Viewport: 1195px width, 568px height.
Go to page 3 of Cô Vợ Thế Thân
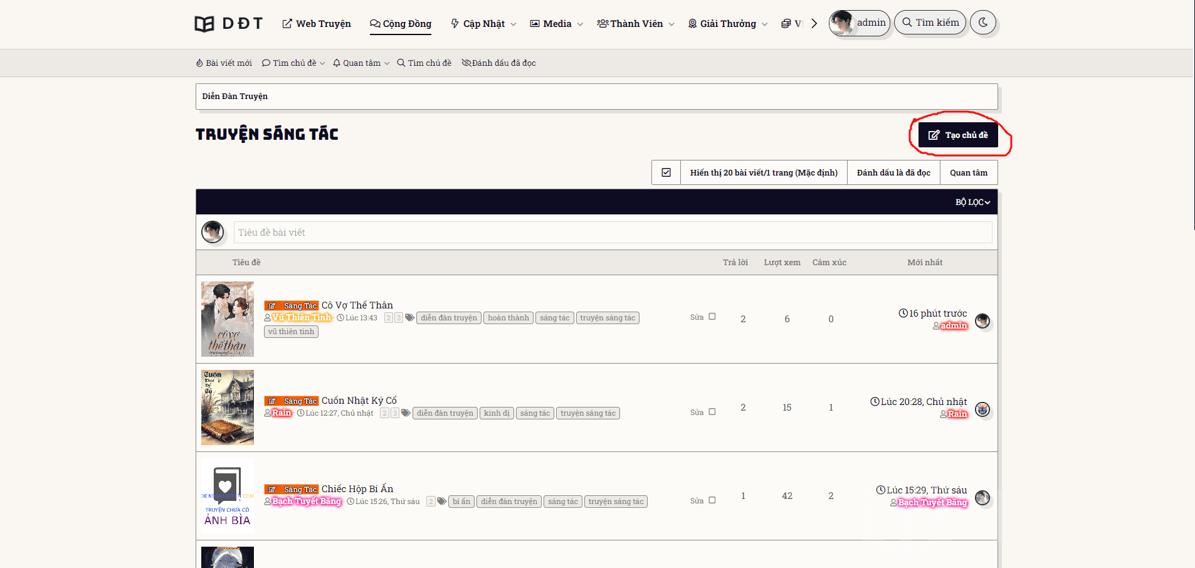tap(399, 318)
